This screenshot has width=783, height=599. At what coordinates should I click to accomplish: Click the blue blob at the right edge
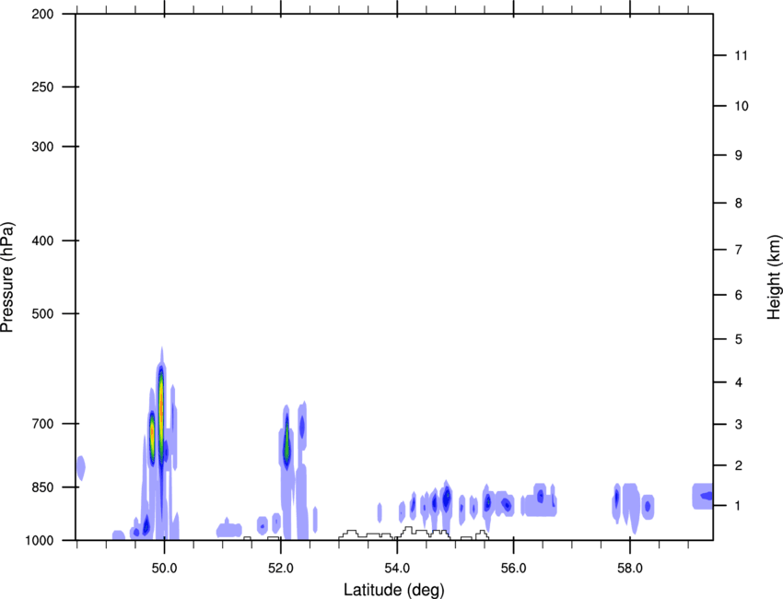[703, 496]
